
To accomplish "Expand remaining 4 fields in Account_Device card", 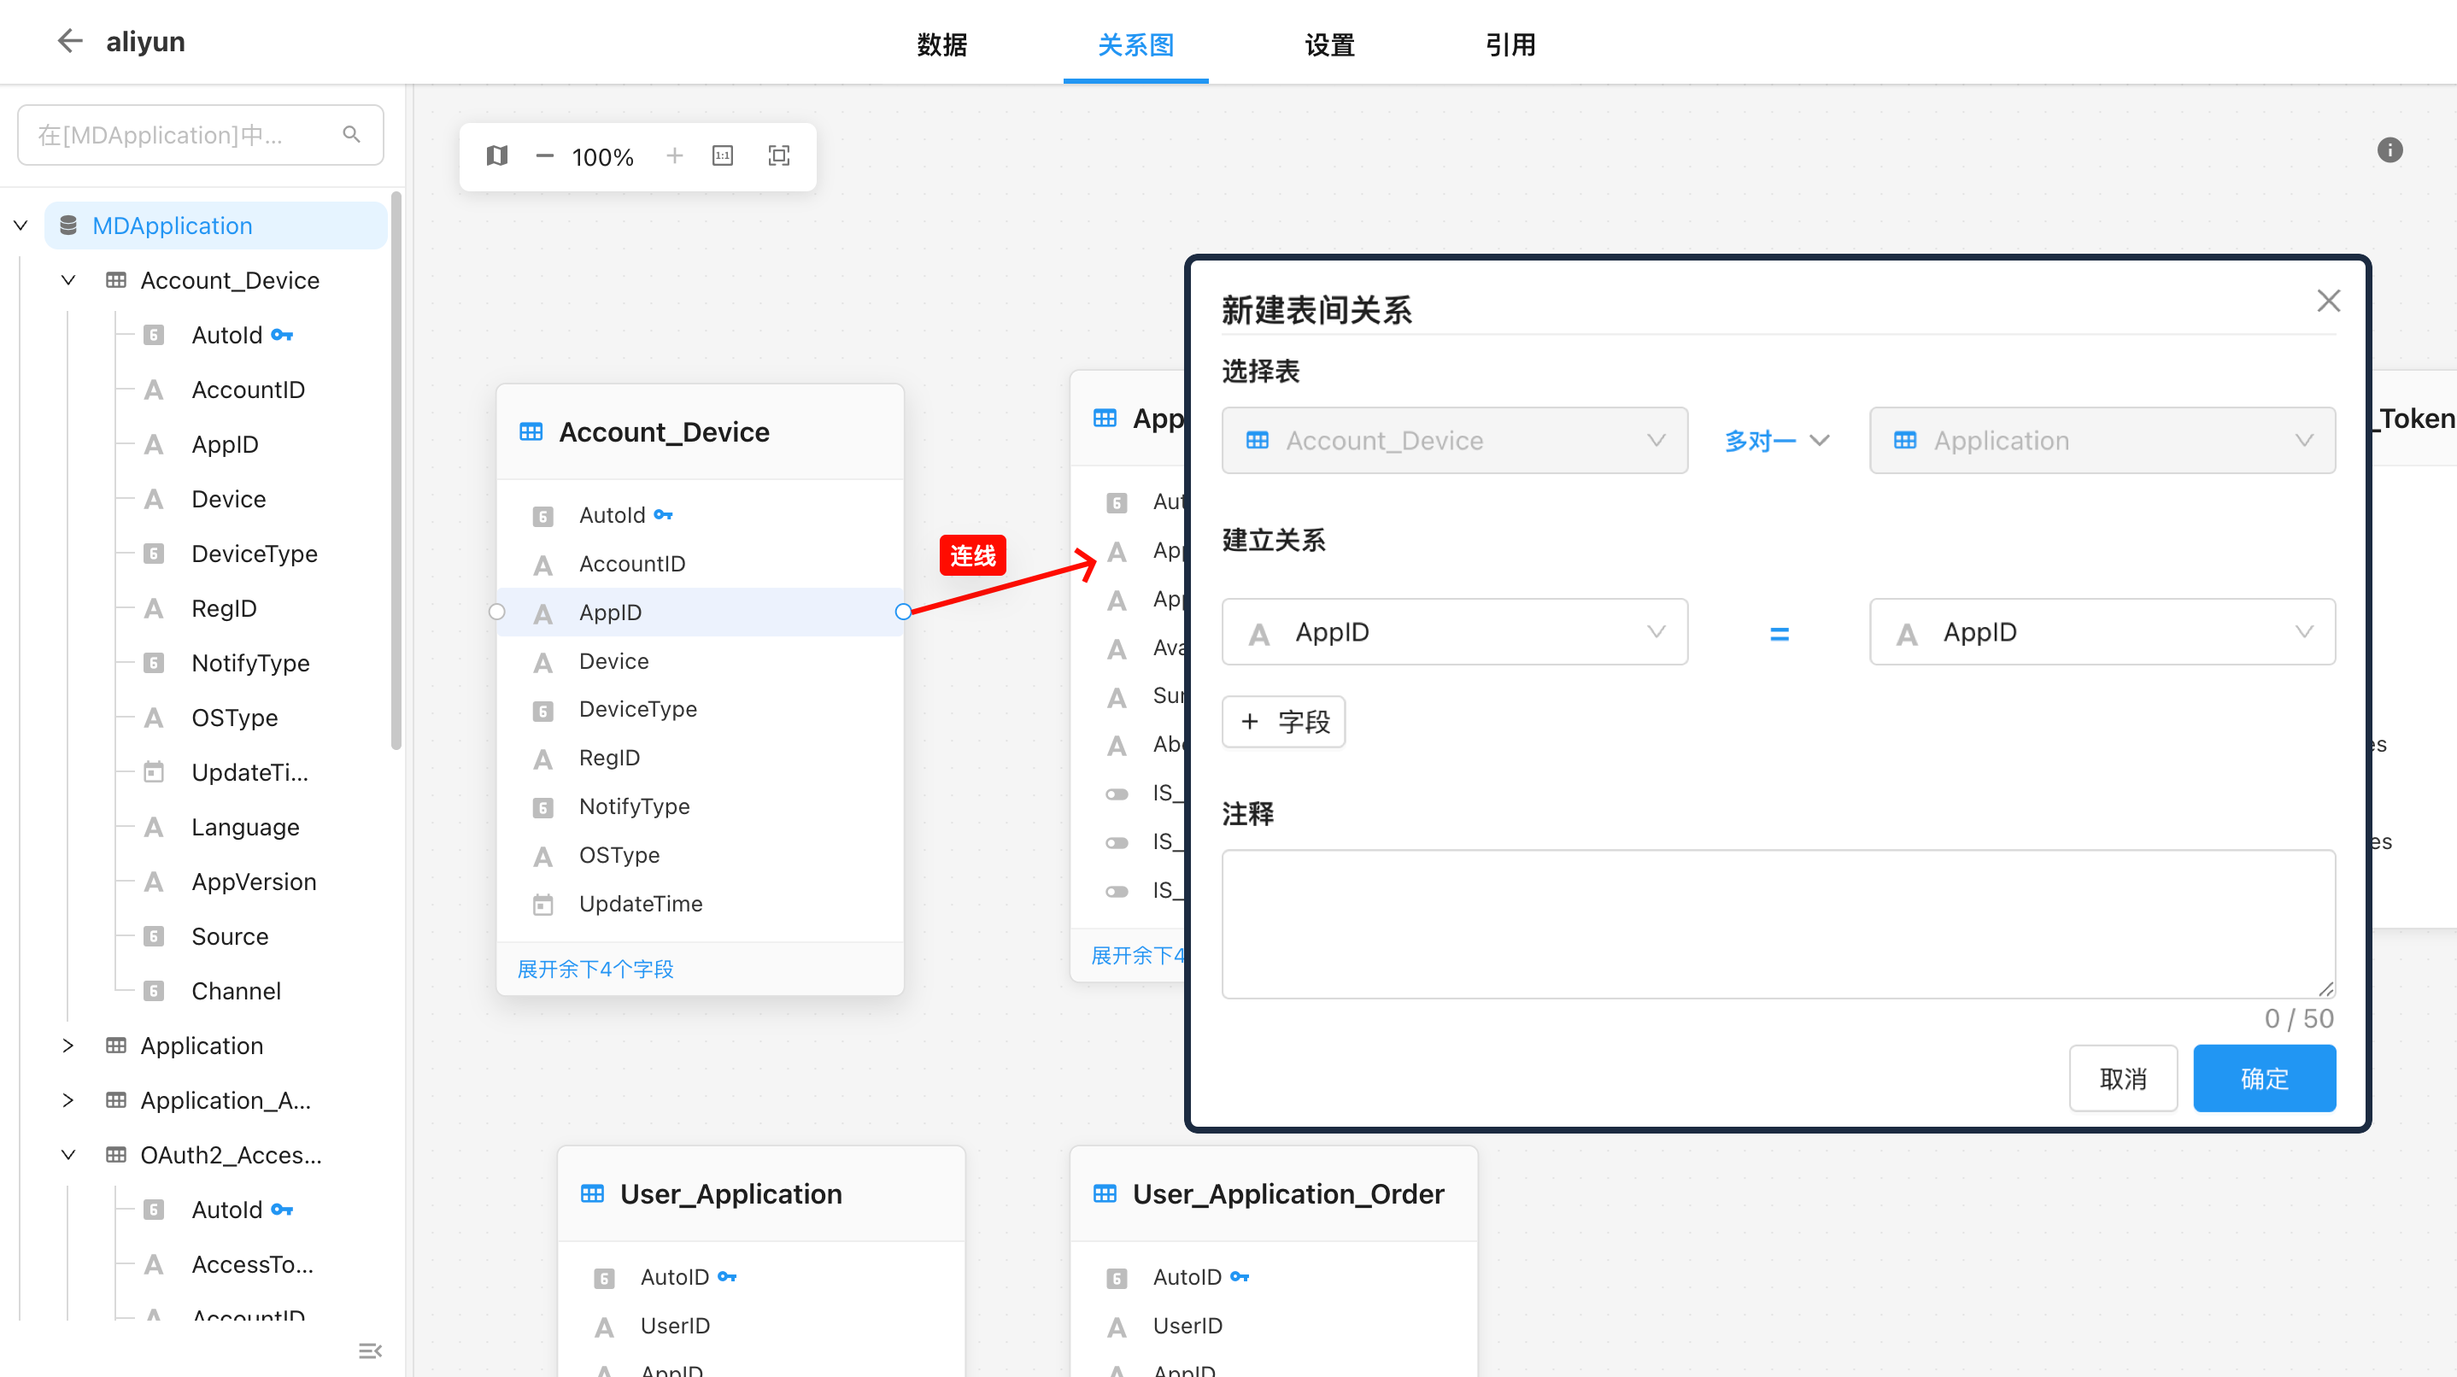I will pyautogui.click(x=595, y=969).
